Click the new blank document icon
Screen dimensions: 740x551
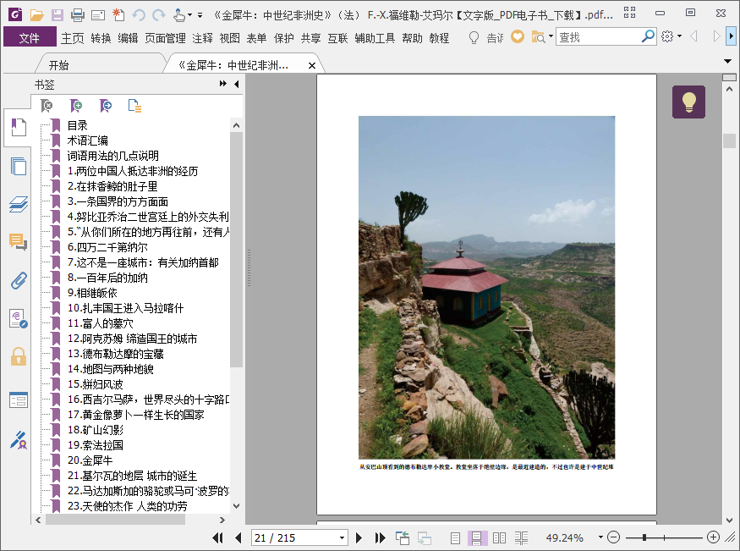pos(118,15)
